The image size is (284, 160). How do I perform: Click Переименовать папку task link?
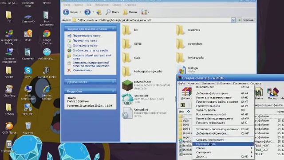click(x=87, y=36)
